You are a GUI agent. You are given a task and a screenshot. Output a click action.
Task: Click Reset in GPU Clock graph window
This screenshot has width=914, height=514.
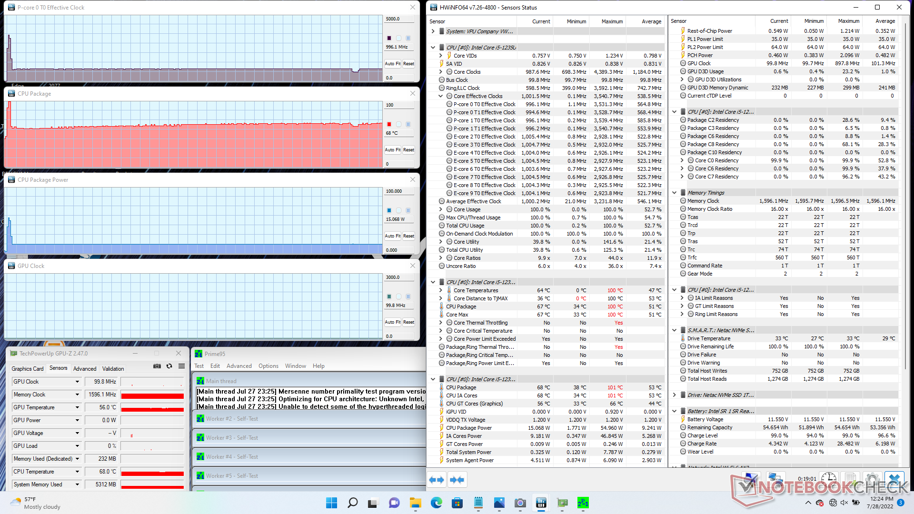409,322
